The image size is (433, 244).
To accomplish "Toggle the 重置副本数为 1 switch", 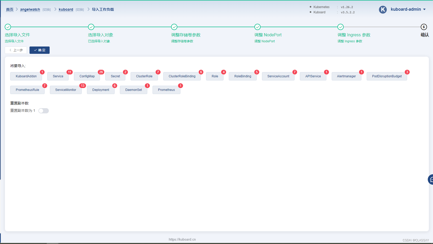I will tap(44, 111).
